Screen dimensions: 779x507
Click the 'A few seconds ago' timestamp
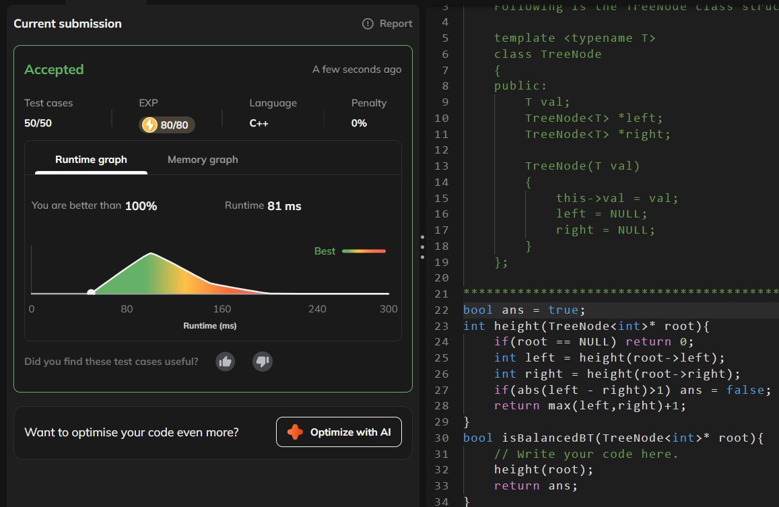pyautogui.click(x=357, y=69)
